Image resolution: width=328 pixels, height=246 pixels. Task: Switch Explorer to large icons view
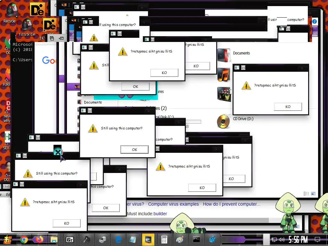[x=313, y=194]
